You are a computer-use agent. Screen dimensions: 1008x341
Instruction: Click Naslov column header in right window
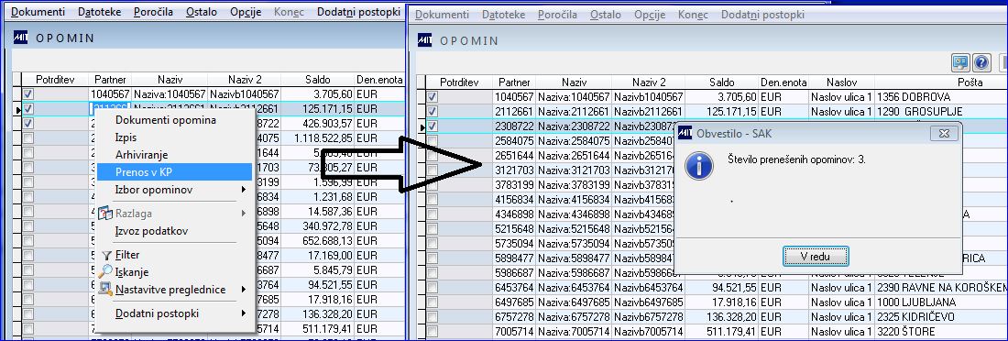(841, 82)
